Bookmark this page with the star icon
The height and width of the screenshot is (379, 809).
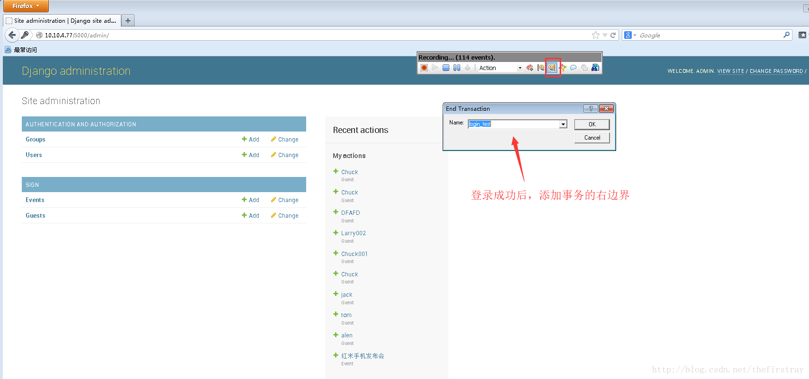596,35
